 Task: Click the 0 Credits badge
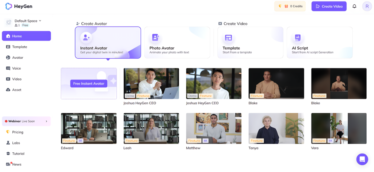[290, 7]
